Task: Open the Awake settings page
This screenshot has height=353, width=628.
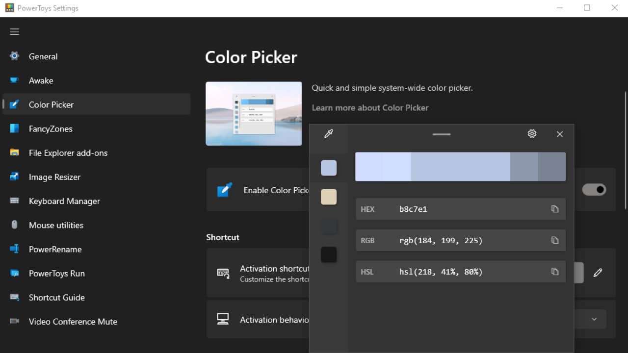Action: [x=97, y=80]
